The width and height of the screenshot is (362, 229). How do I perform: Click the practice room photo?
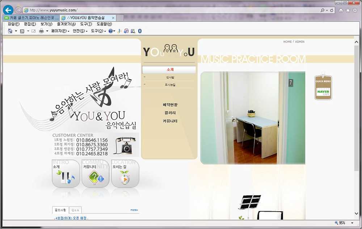point(252,118)
